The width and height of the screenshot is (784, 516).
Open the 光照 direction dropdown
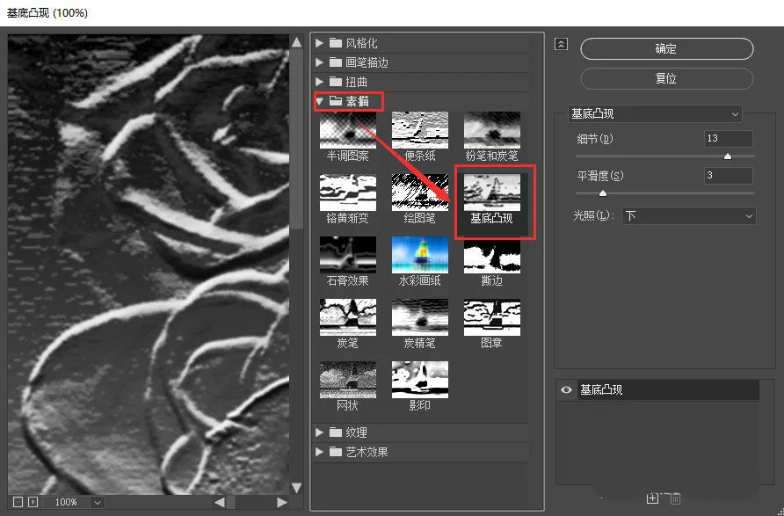pyautogui.click(x=688, y=216)
